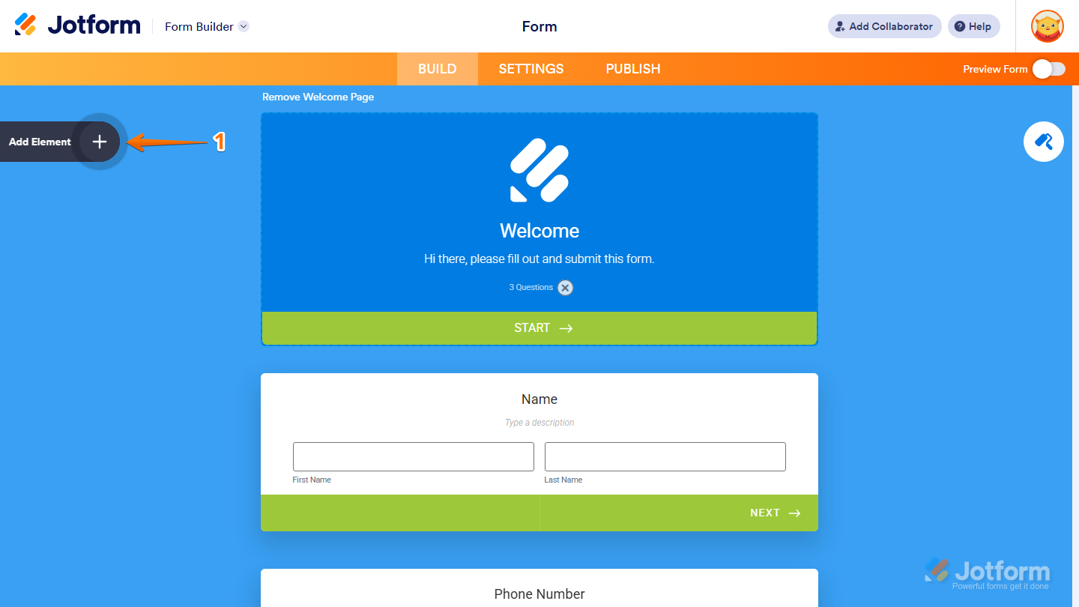Click the Jotform logo in the header
This screenshot has height=607, width=1079.
76,24
